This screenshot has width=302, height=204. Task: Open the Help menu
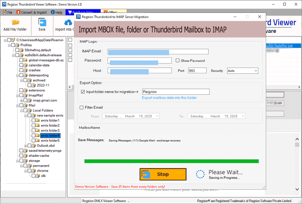[56, 12]
